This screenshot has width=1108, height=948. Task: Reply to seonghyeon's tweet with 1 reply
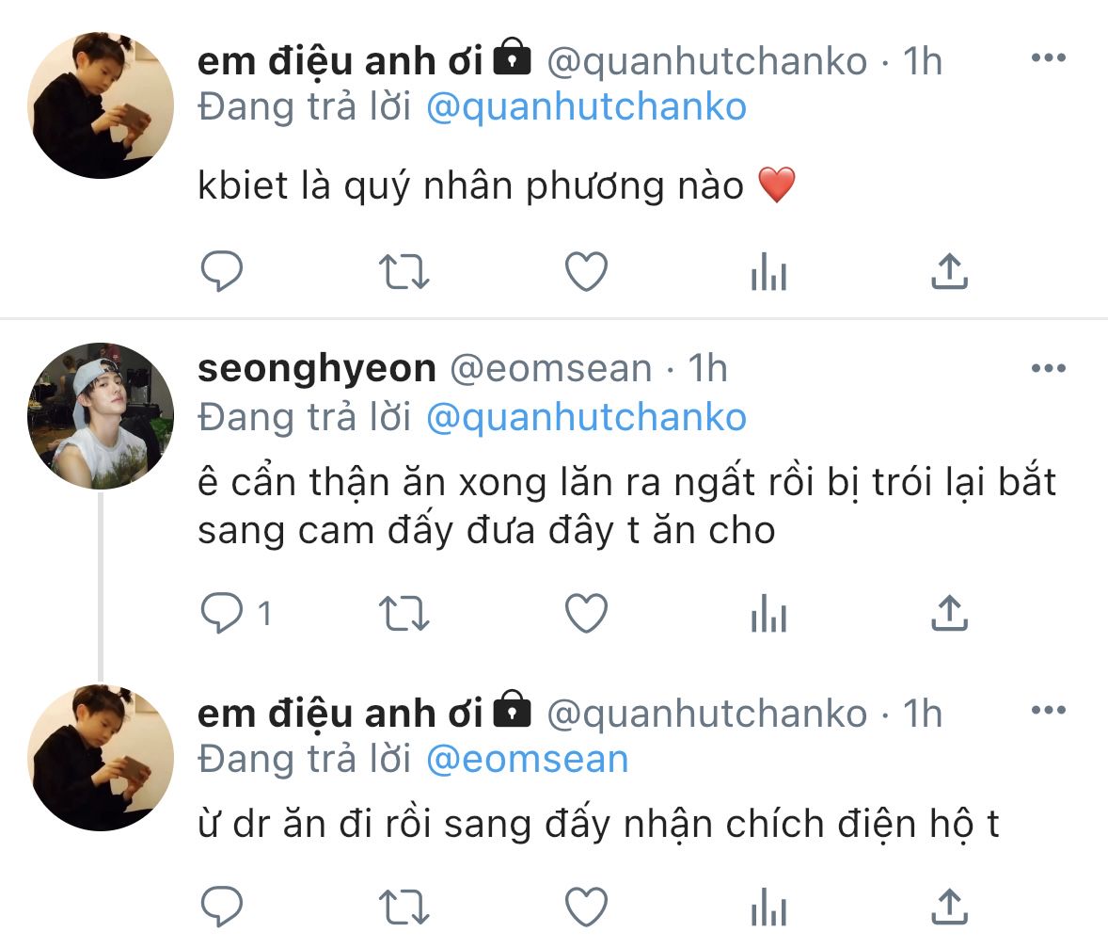(x=223, y=615)
